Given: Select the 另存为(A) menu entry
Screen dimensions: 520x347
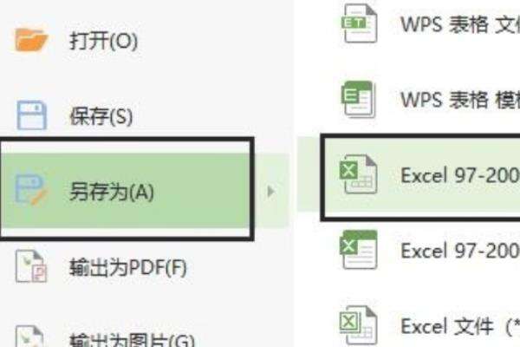Looking at the screenshot, I should point(112,192).
